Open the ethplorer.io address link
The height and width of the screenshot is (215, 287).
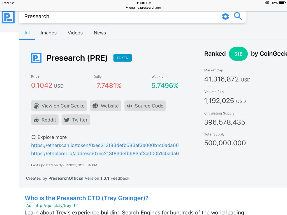[x=105, y=154]
